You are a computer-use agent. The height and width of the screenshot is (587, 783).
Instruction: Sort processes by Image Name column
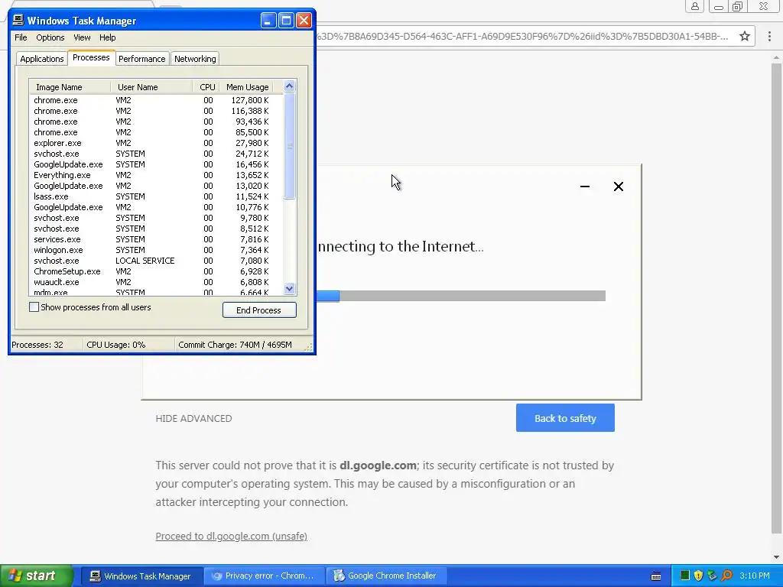pos(70,87)
